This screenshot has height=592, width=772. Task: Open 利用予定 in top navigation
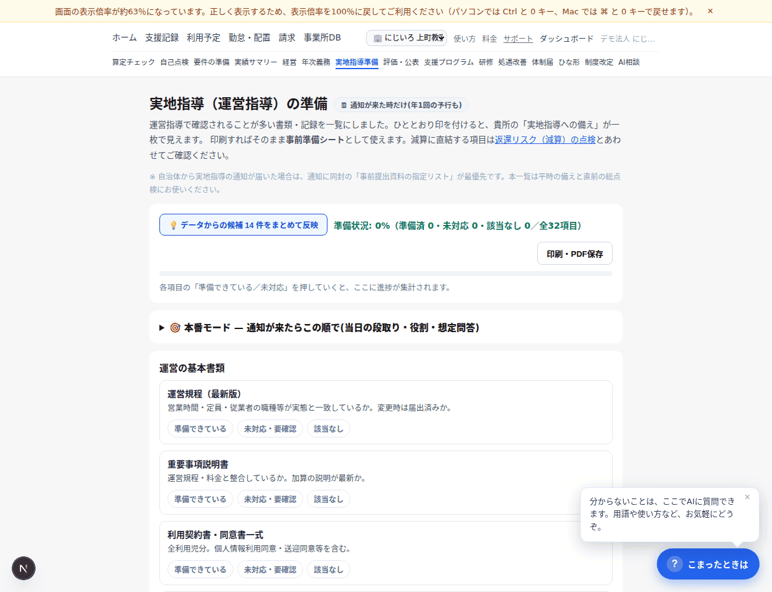[x=204, y=38]
